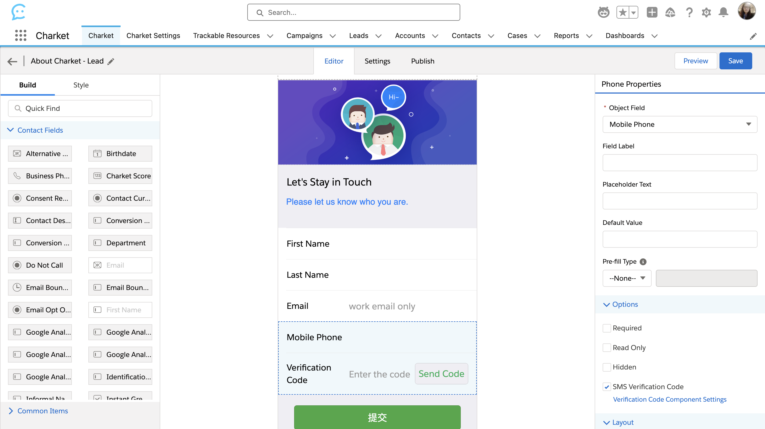
Task: Select the Build tab
Action: click(28, 85)
